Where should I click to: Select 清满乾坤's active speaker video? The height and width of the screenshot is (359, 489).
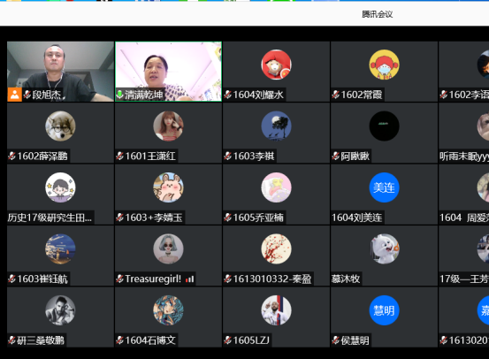coord(168,72)
